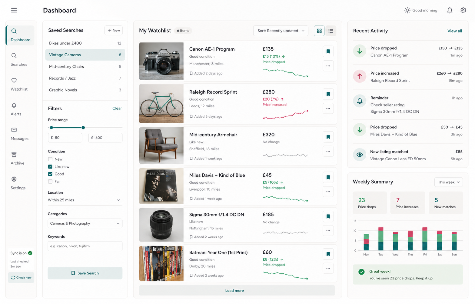The image size is (475, 304).
Task: Open more options for Raleigh Record Sprint
Action: coord(328,109)
